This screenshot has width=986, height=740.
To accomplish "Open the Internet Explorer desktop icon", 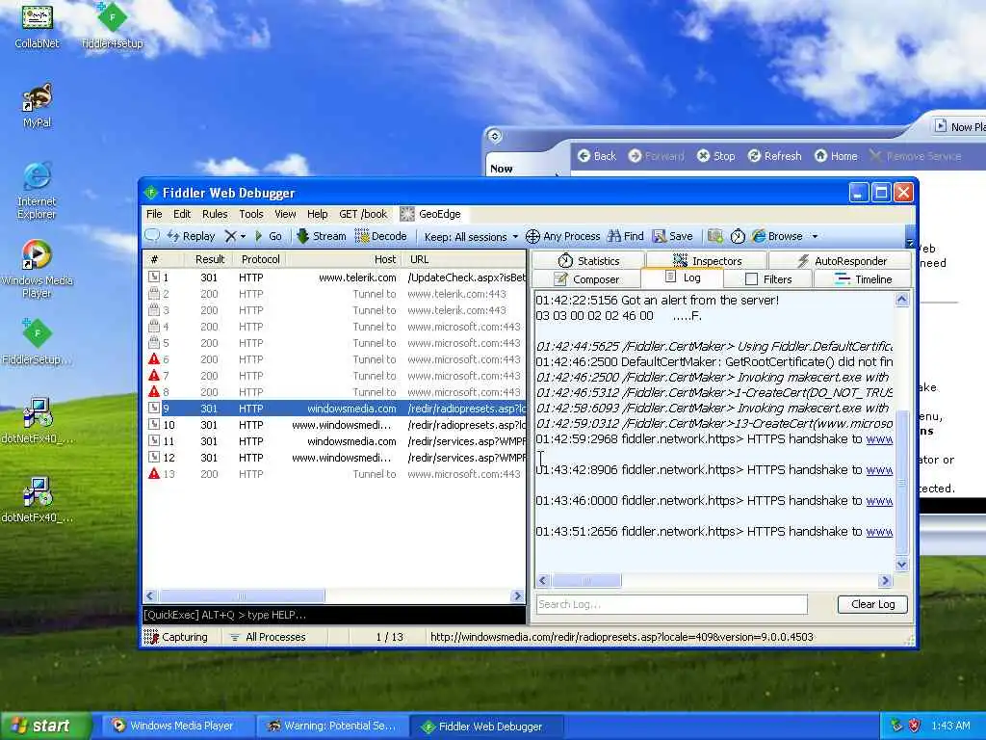I will 37,191.
